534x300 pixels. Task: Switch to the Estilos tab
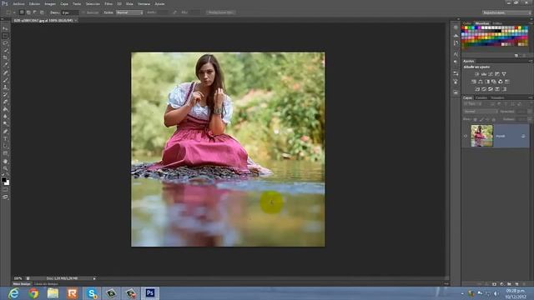(497, 23)
